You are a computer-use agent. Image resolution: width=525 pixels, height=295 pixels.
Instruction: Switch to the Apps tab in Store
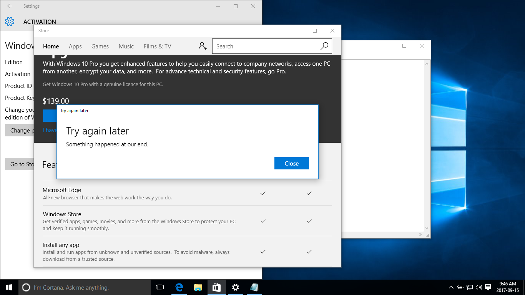click(x=75, y=46)
